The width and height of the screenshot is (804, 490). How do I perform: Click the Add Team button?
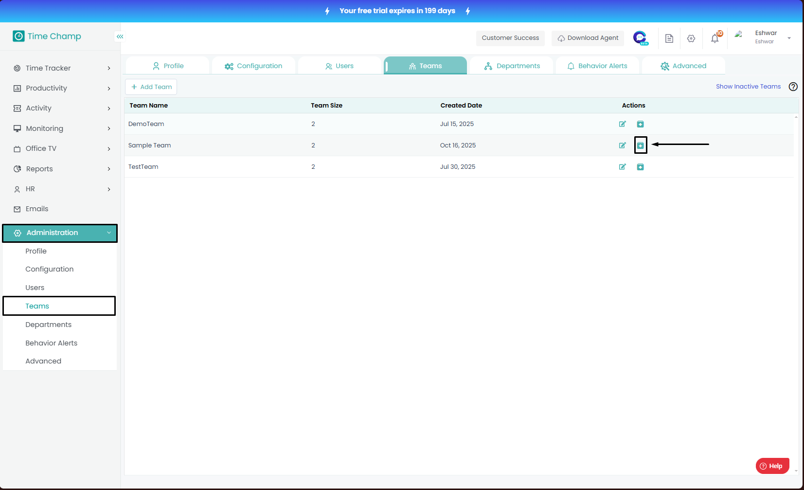point(151,87)
